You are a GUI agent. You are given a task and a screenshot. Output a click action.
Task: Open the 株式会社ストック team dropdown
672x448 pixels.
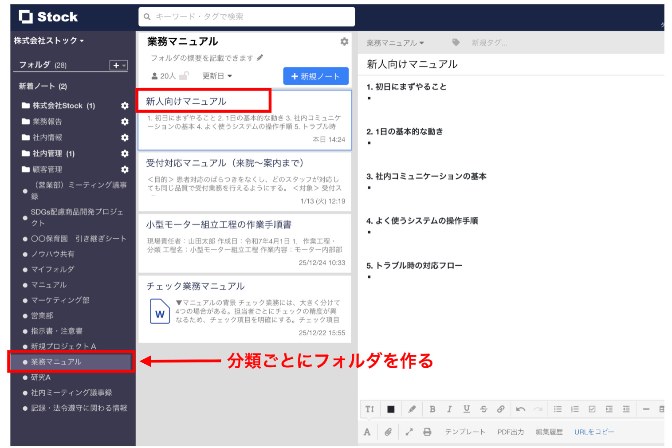[49, 41]
